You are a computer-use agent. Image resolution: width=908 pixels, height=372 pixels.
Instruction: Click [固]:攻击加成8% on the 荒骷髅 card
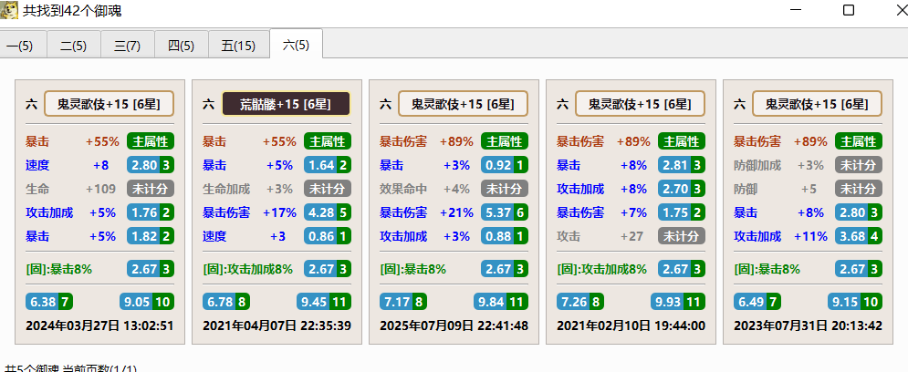pos(248,269)
